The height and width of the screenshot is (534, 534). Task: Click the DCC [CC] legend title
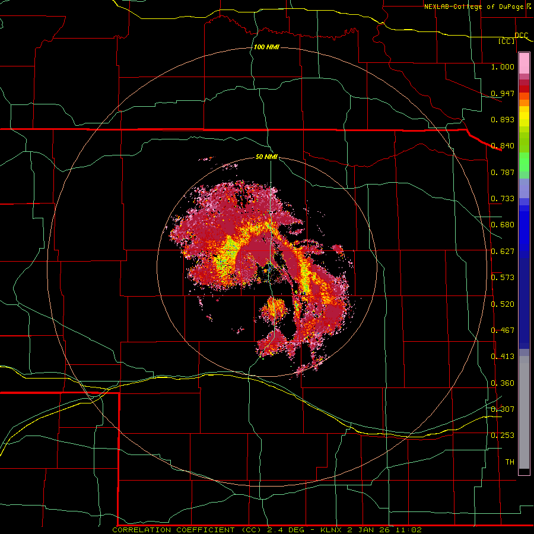pos(513,38)
